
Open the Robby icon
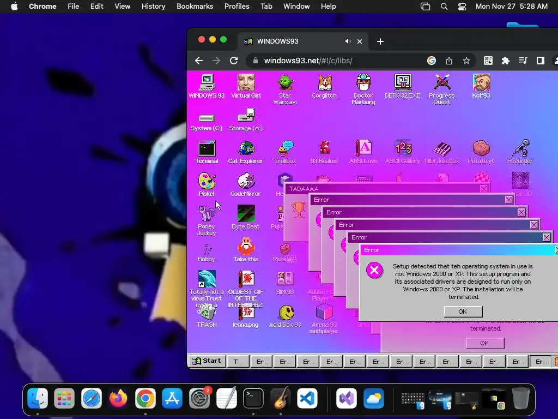coord(207,253)
